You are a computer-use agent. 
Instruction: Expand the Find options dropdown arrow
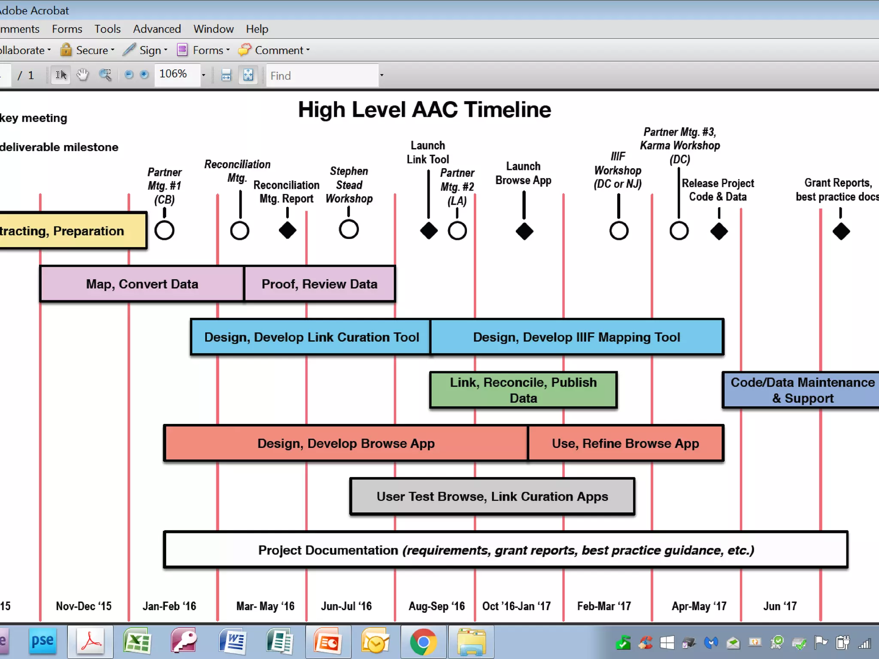tap(382, 76)
